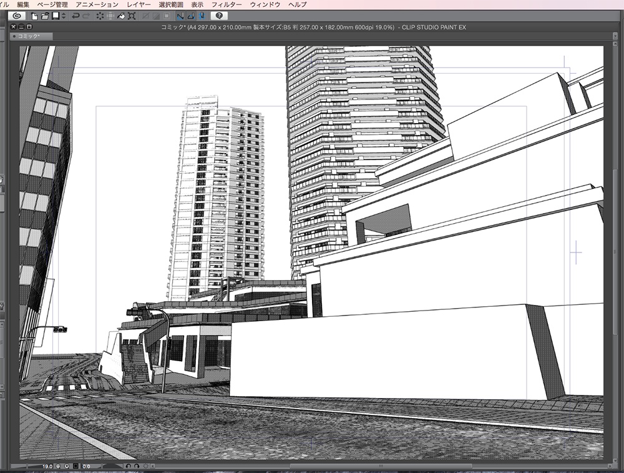Open the ページ管理 menu

coord(52,4)
